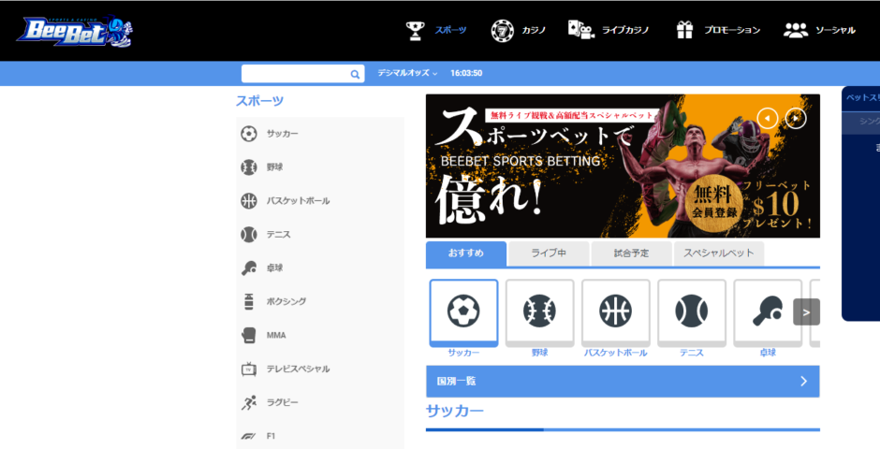Click the people icon for ソーシャル

[x=795, y=30]
